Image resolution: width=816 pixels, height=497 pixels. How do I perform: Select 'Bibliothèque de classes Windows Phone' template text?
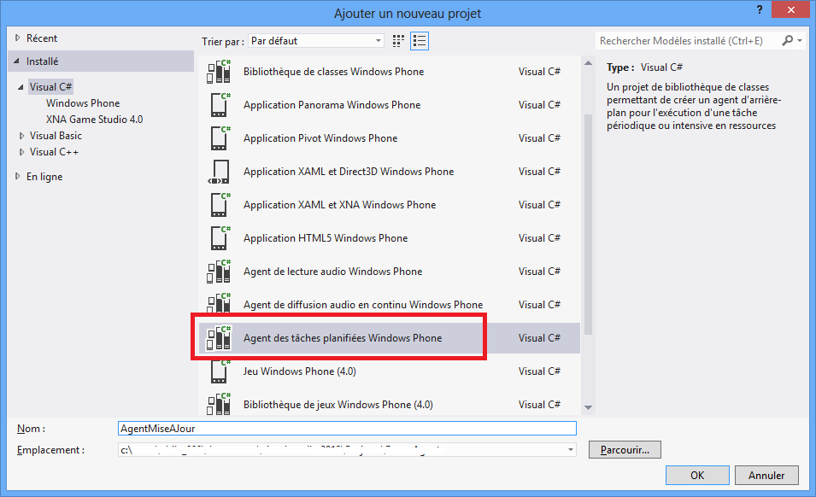333,72
